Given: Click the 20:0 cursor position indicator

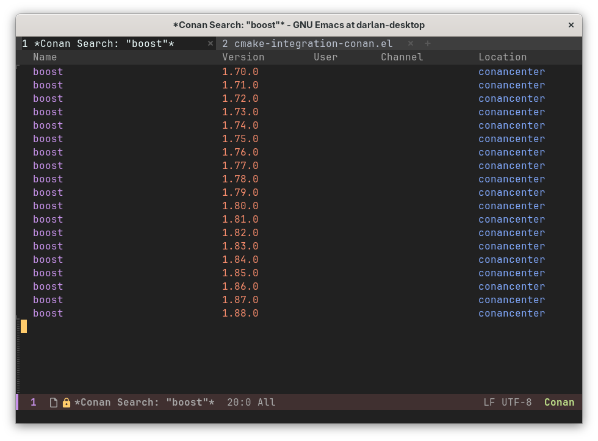Looking at the screenshot, I should point(239,403).
